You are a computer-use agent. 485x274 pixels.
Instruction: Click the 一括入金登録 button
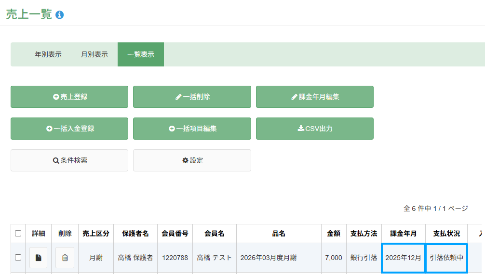[x=69, y=129]
